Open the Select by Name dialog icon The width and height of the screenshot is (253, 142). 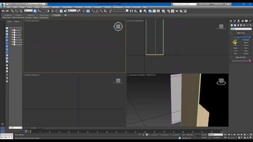[x=39, y=11]
